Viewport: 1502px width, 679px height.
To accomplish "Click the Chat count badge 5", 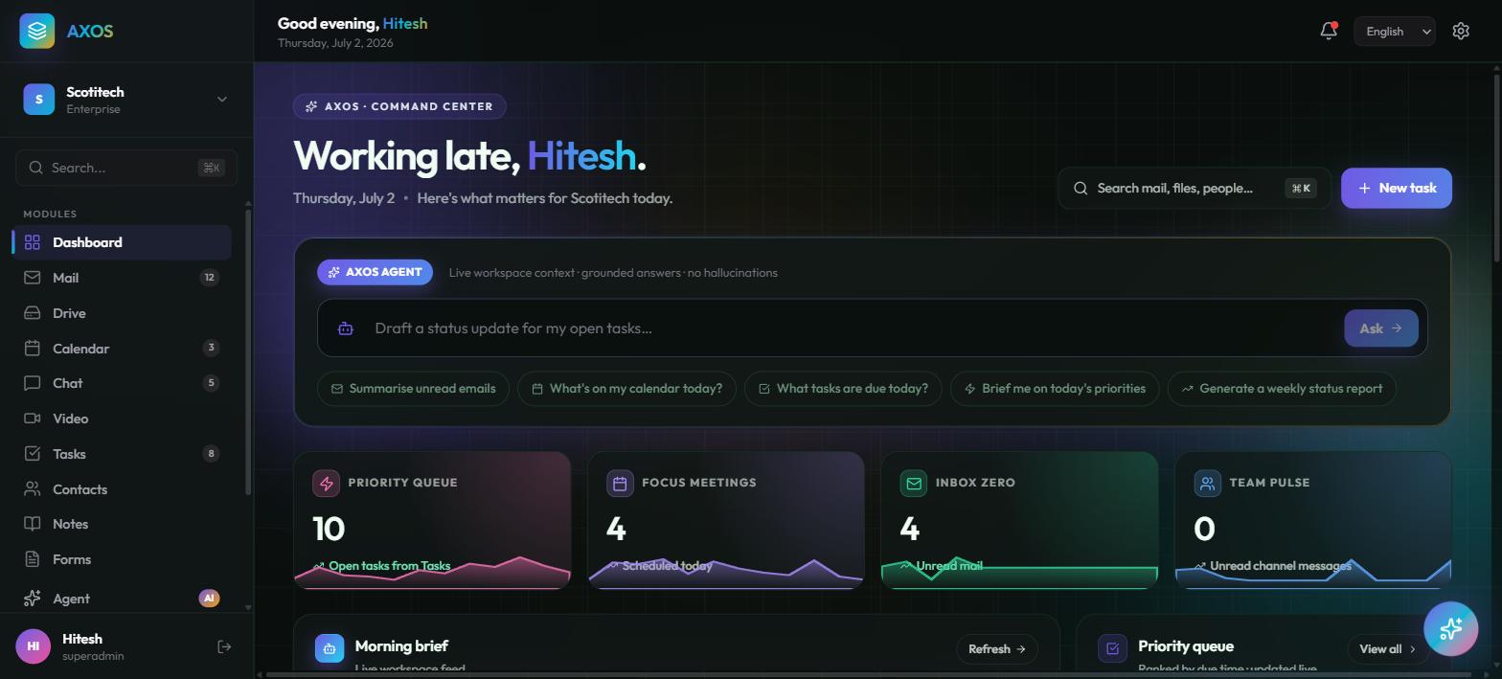I will click(212, 383).
